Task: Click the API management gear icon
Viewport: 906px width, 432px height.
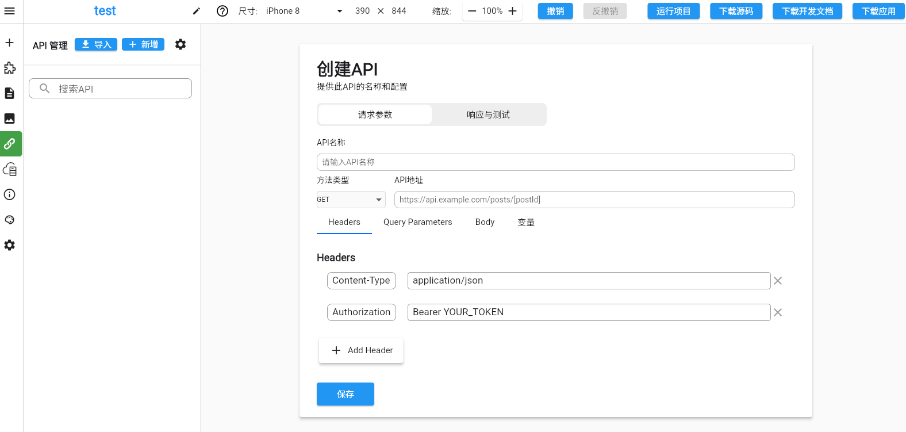Action: pyautogui.click(x=181, y=44)
